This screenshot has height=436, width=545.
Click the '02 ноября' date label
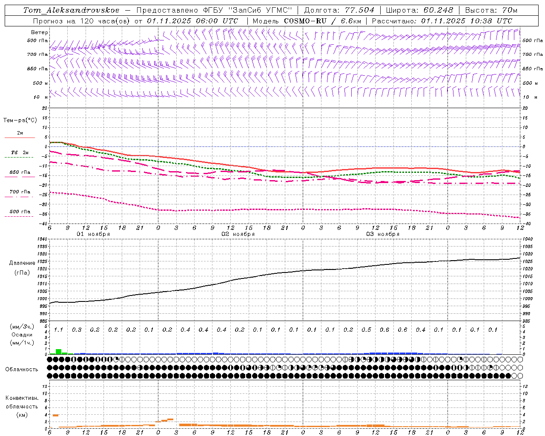(x=238, y=234)
